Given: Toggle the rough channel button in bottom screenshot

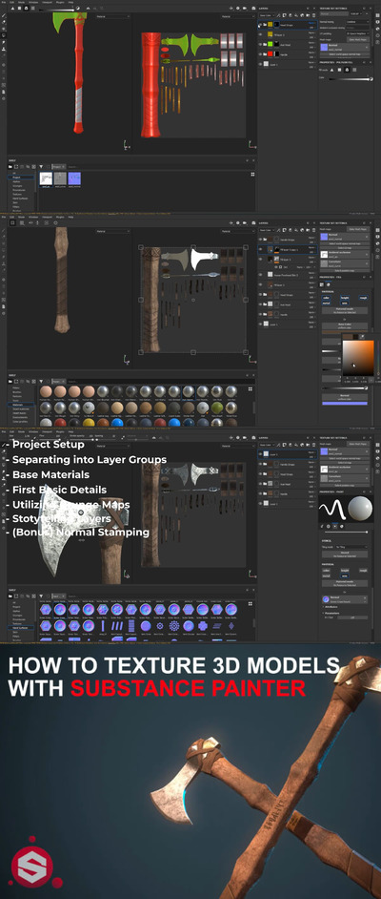Looking at the screenshot, I should point(363,571).
